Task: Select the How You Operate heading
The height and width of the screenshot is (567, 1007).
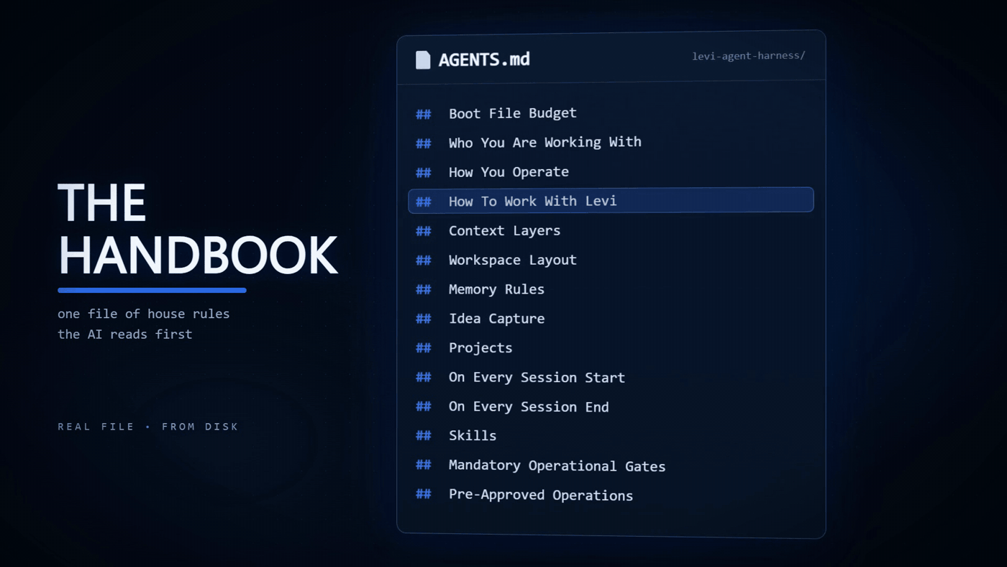Action: pyautogui.click(x=509, y=172)
